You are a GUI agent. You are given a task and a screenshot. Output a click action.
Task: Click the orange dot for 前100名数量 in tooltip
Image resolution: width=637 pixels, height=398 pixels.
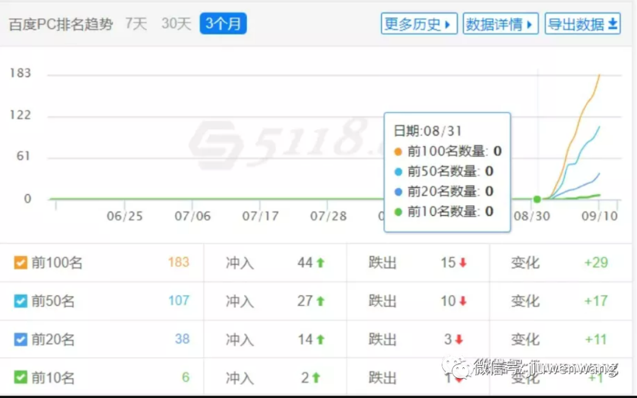(x=398, y=152)
